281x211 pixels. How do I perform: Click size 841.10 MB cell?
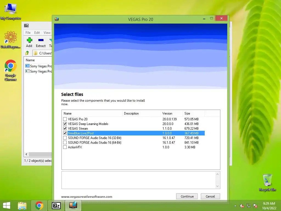point(191,143)
